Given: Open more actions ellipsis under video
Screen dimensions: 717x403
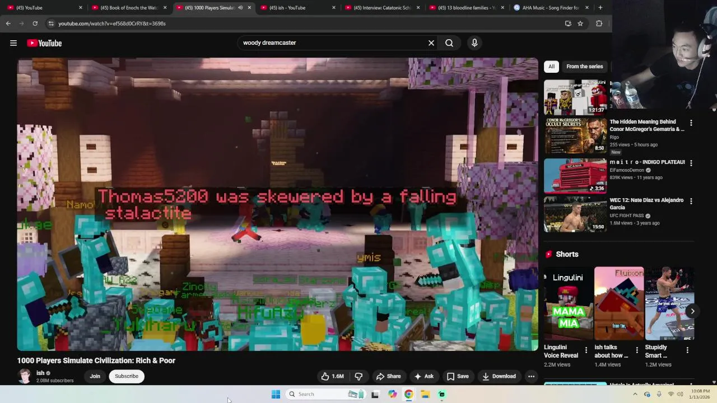Looking at the screenshot, I should 531,376.
